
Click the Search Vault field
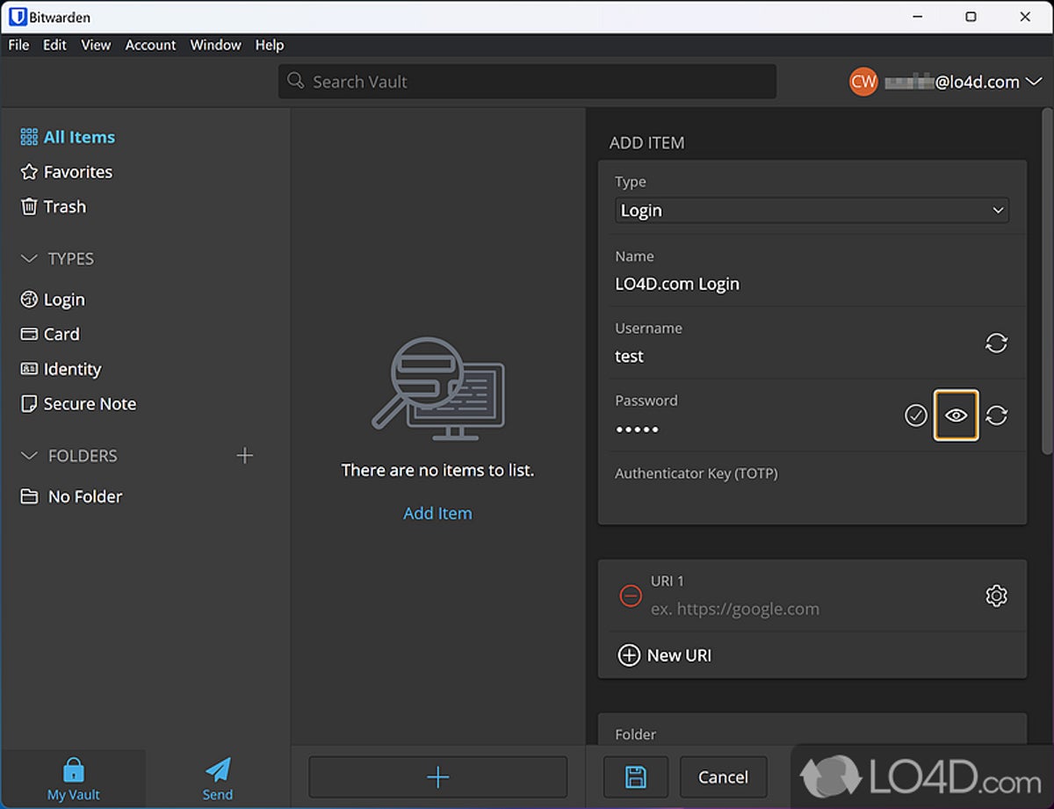(x=527, y=82)
